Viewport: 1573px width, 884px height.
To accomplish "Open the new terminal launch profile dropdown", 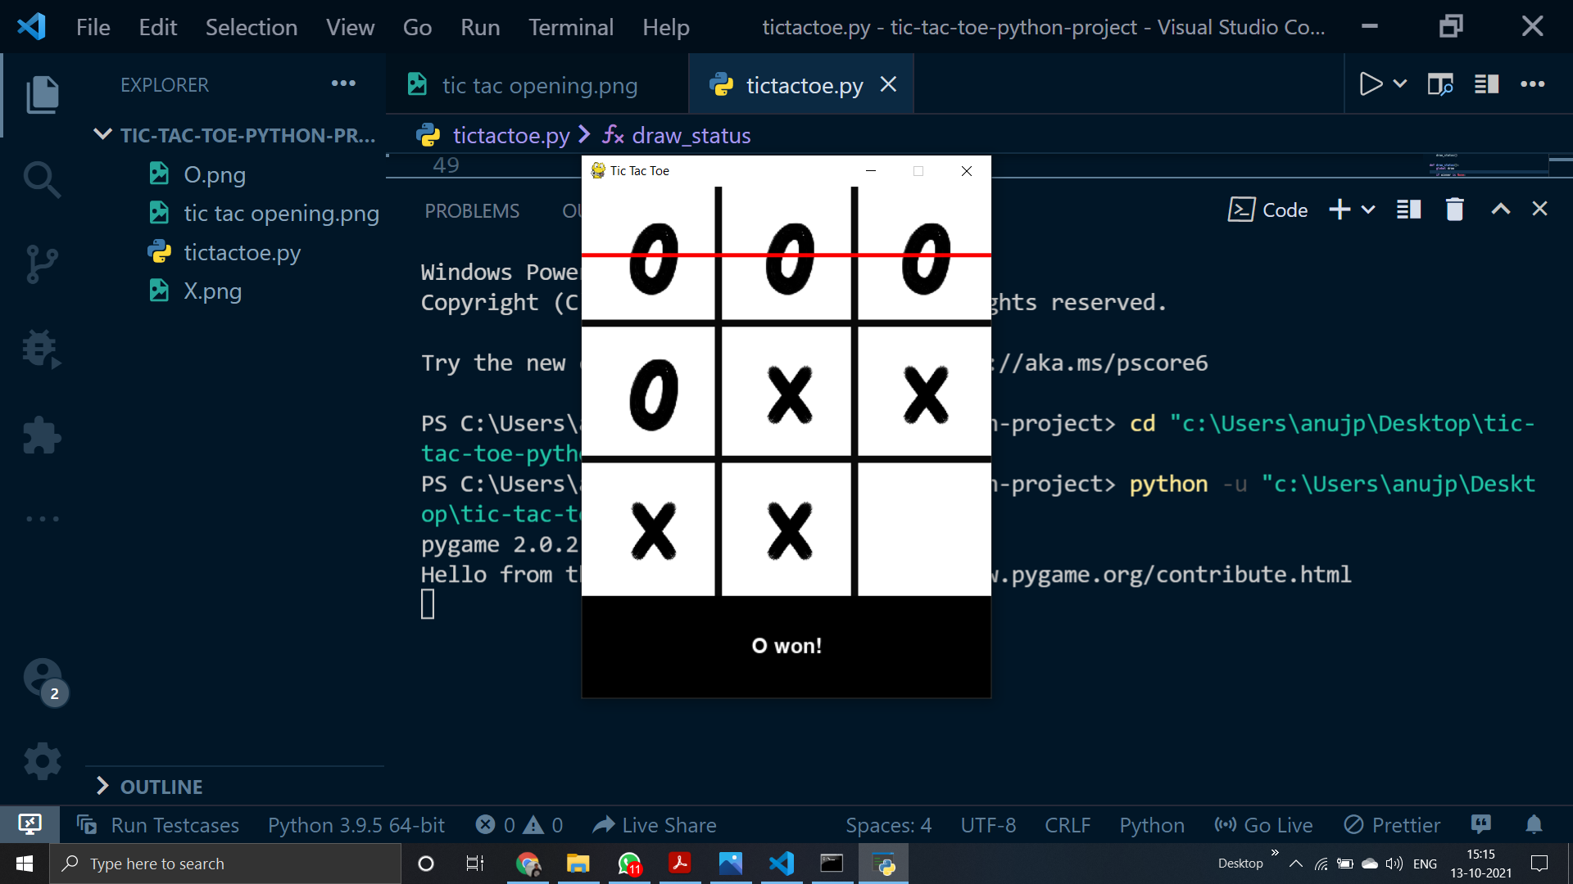I will [1368, 210].
